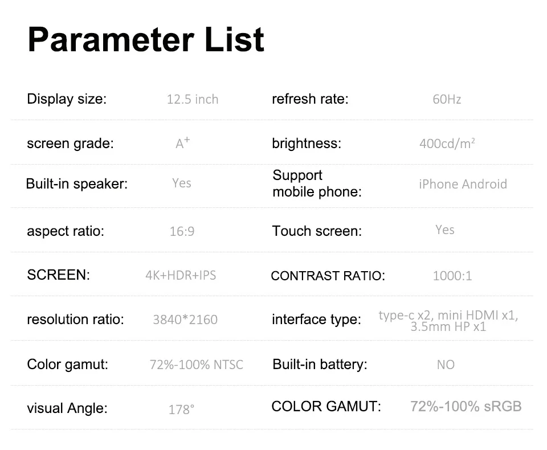Select the Display size label
Screen dimensions: 547x450
tap(67, 99)
